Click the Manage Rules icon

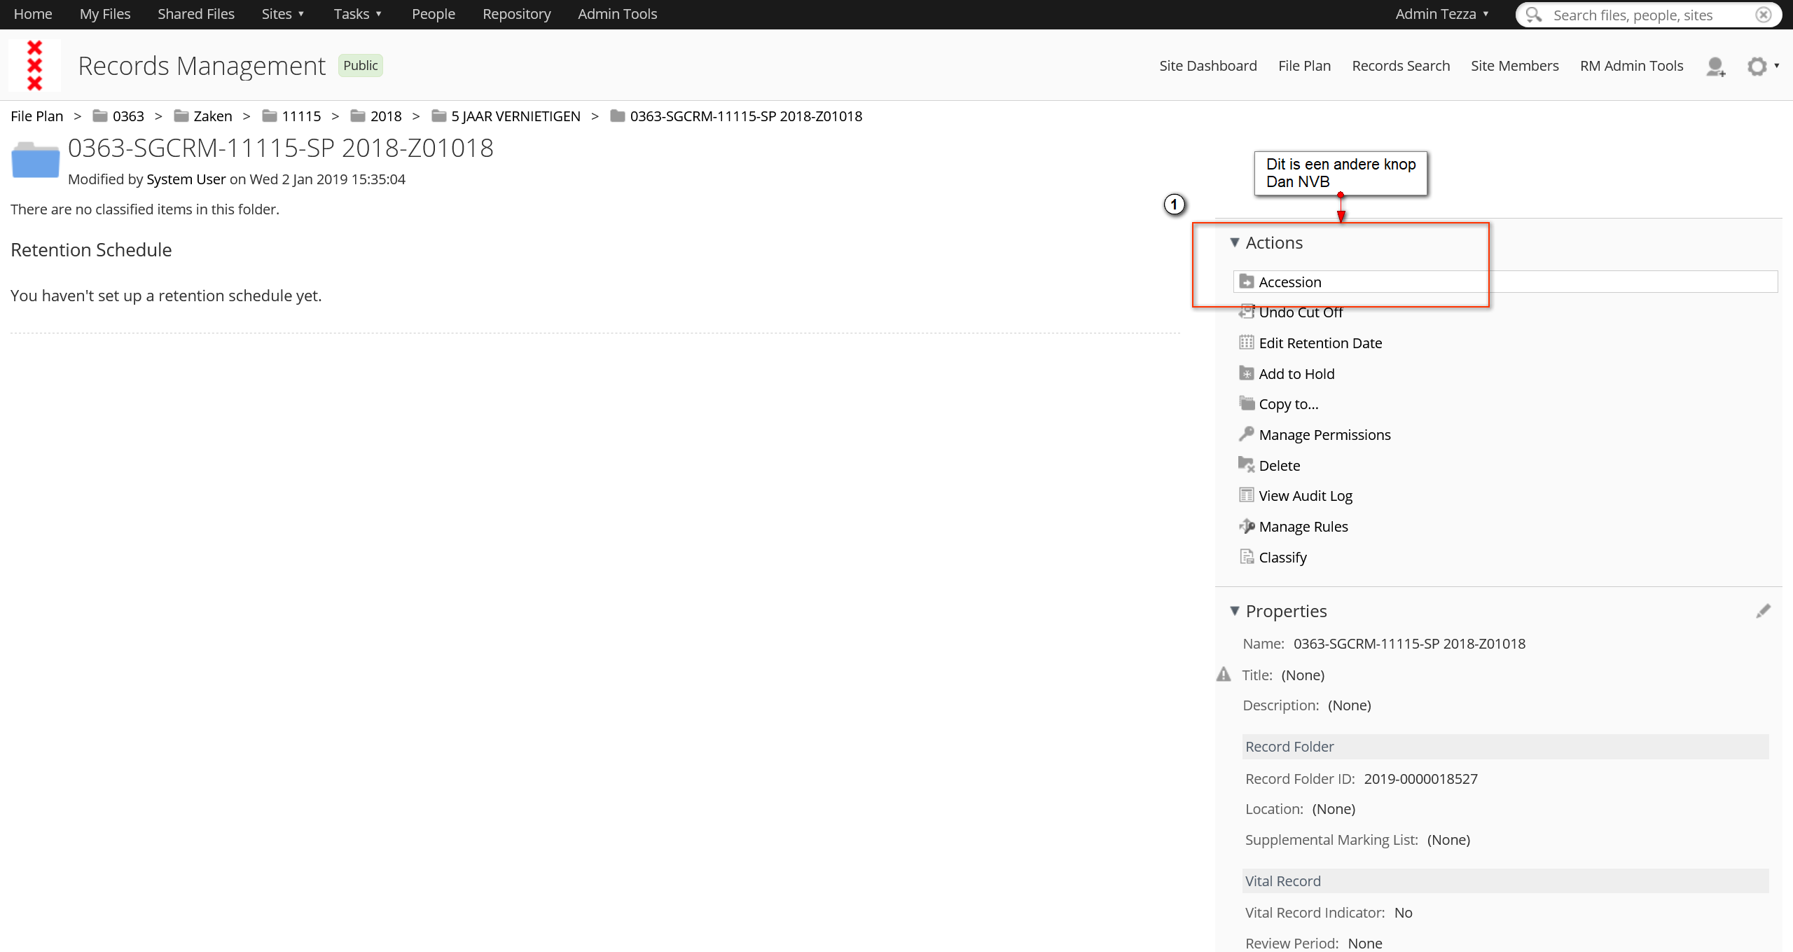(x=1247, y=526)
